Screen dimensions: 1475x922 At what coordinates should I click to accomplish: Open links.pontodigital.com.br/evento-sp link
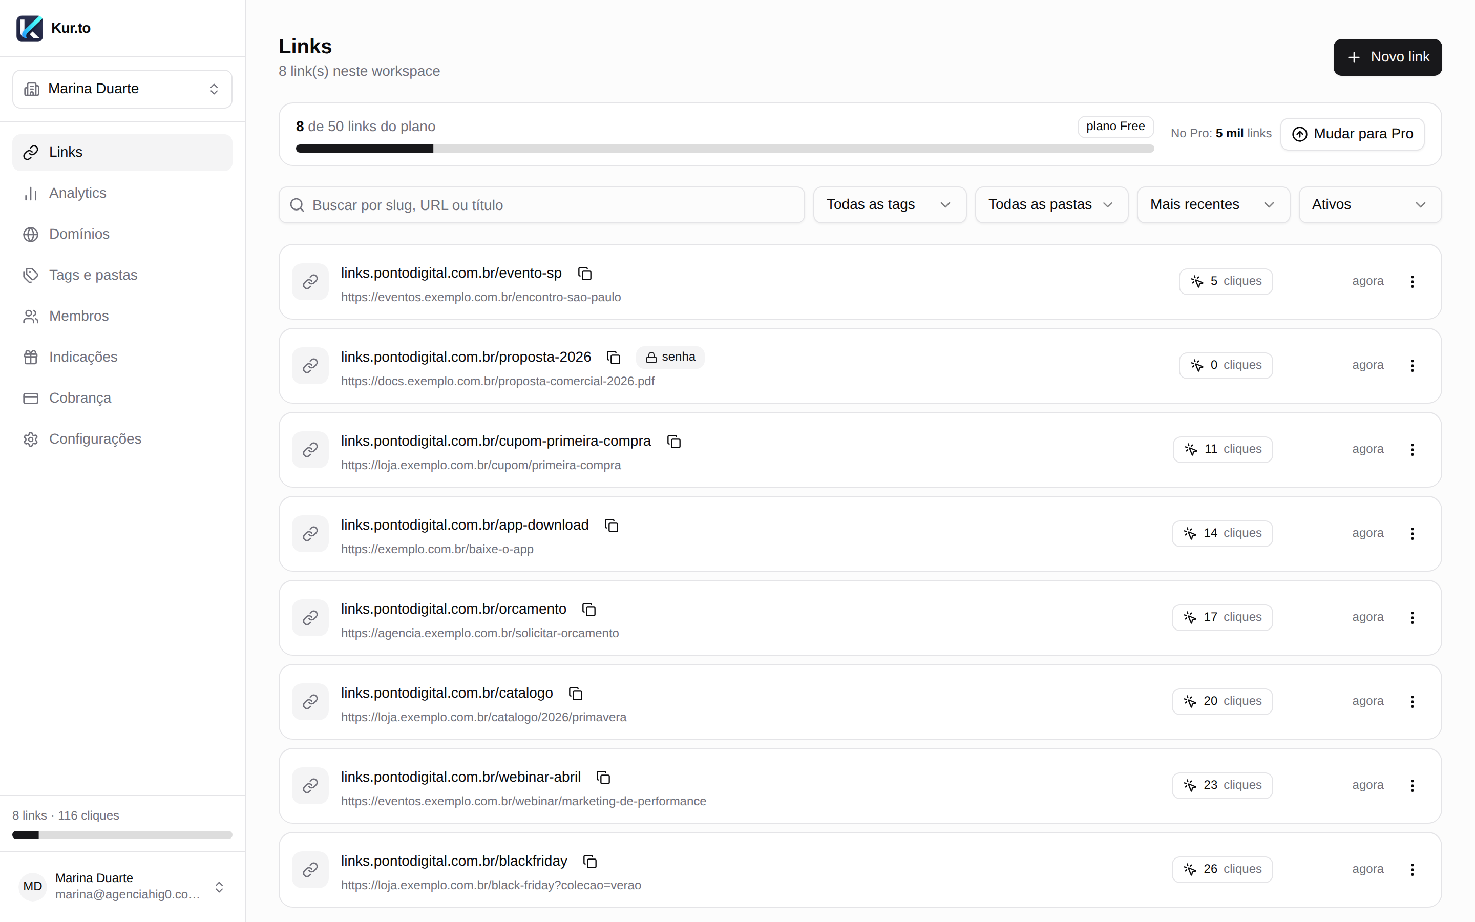[451, 273]
